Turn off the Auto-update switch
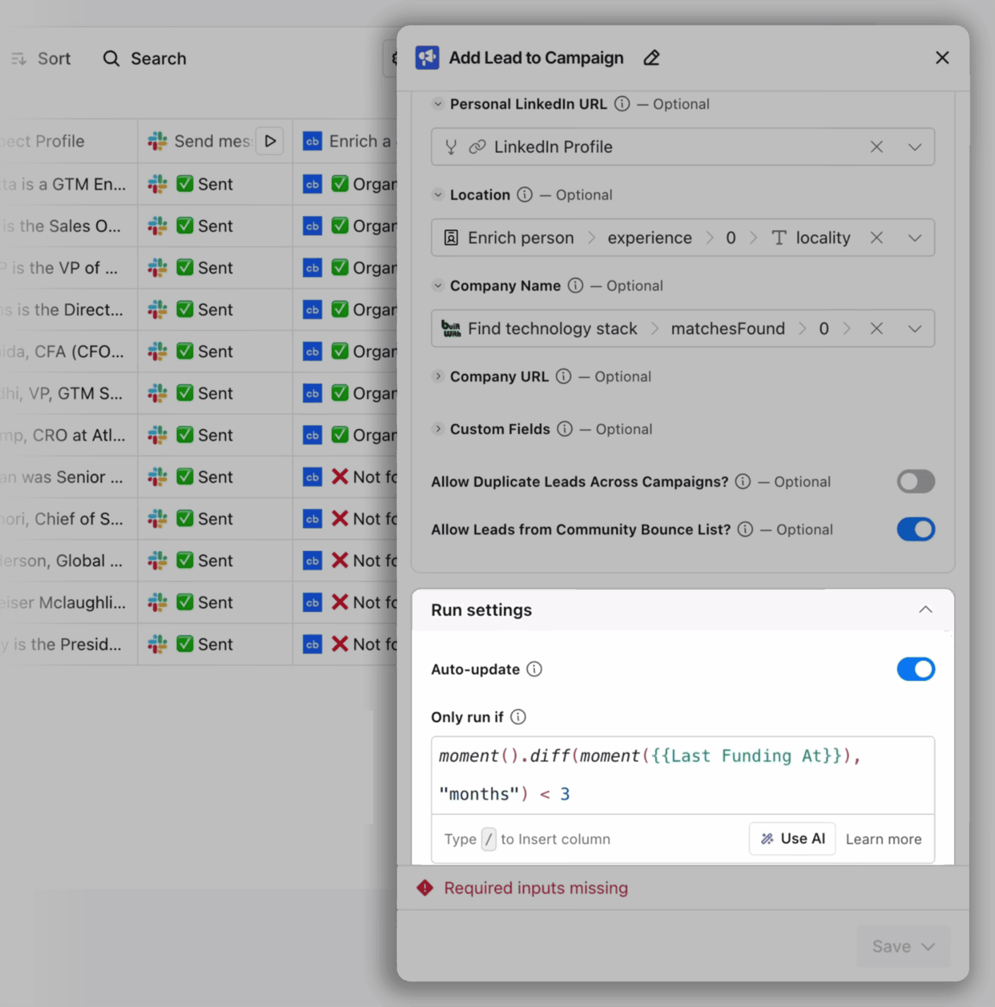The width and height of the screenshot is (995, 1007). (x=915, y=669)
